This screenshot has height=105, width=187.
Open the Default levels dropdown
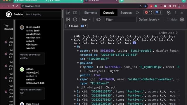pyautogui.click(x=149, y=20)
